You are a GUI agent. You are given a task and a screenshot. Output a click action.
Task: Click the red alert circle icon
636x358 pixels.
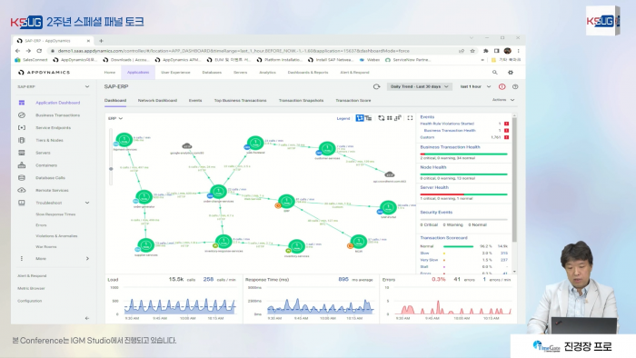coord(502,86)
